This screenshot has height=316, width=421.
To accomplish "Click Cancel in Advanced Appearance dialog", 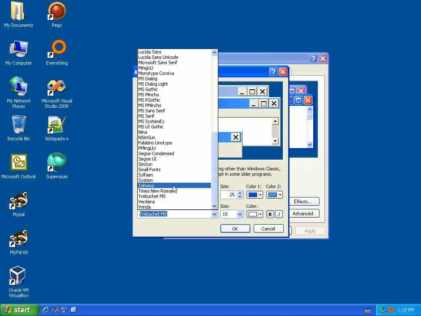I will 268,229.
